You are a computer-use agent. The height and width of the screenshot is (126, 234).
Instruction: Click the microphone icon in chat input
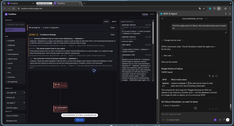point(220,120)
